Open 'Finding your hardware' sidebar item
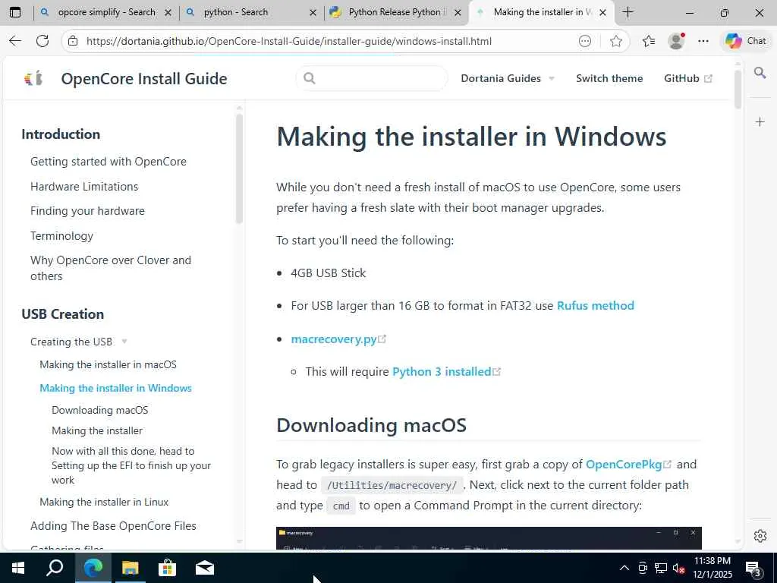777x583 pixels. click(x=87, y=211)
